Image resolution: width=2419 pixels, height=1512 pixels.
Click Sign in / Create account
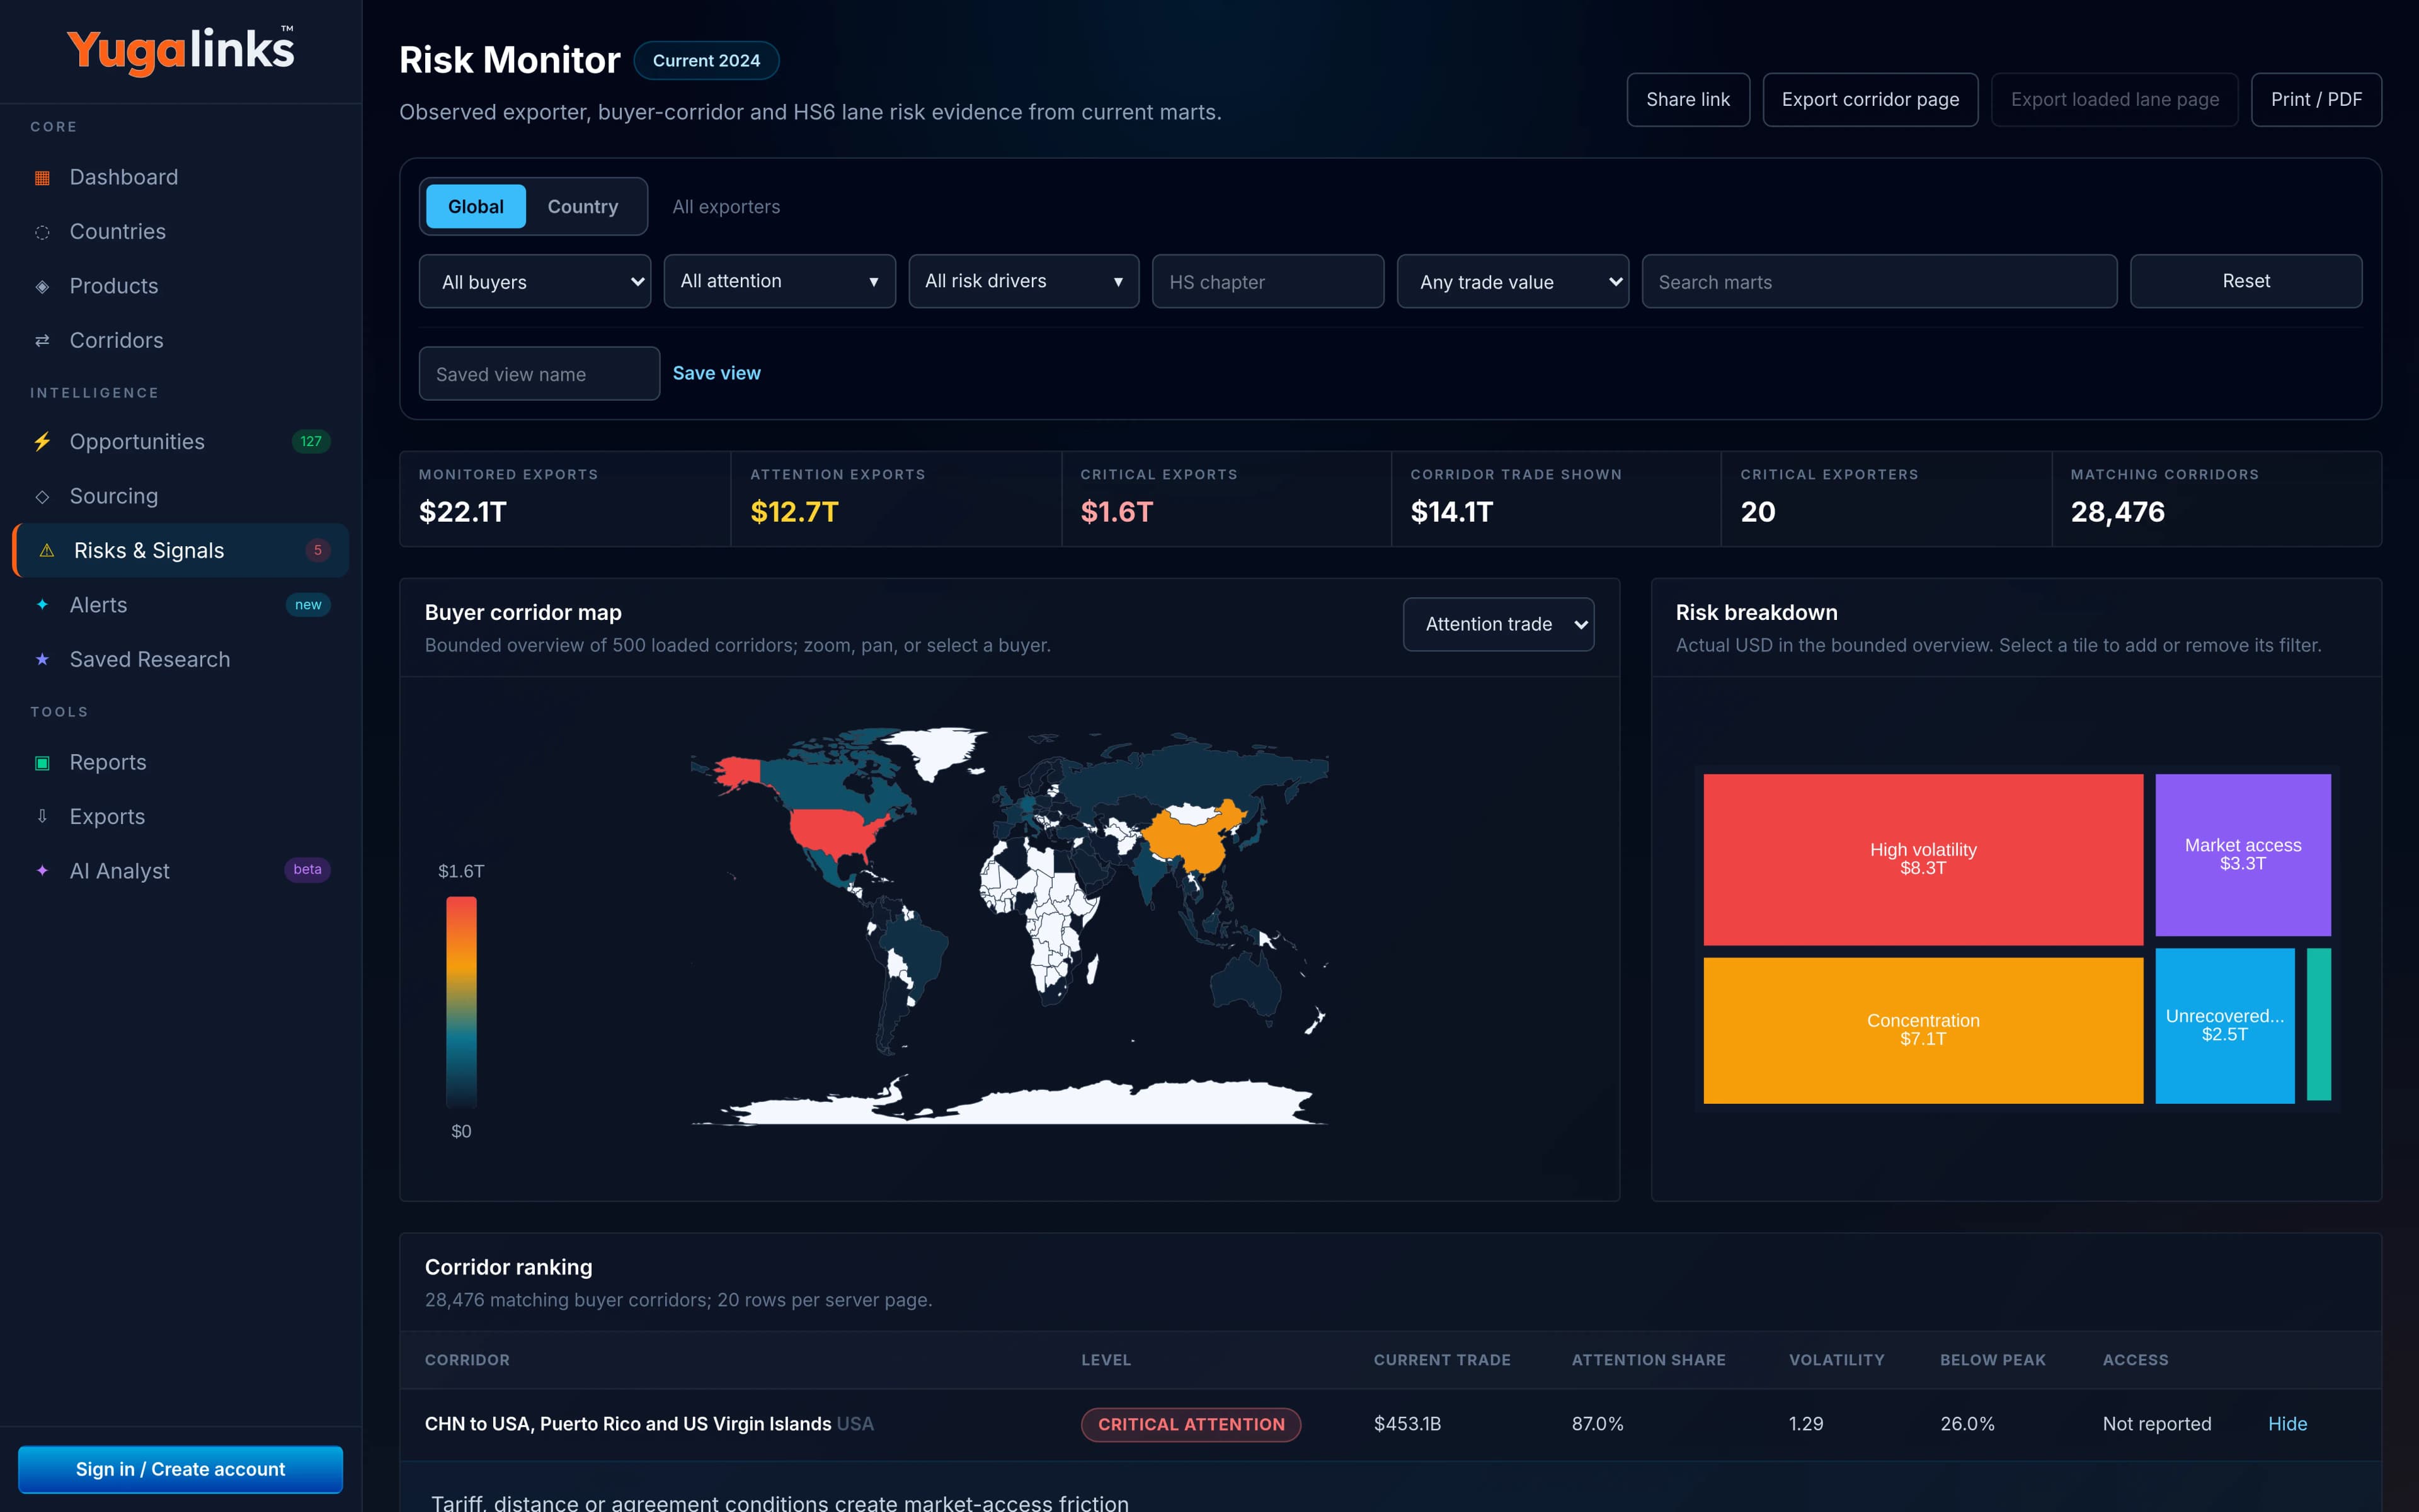[x=181, y=1469]
